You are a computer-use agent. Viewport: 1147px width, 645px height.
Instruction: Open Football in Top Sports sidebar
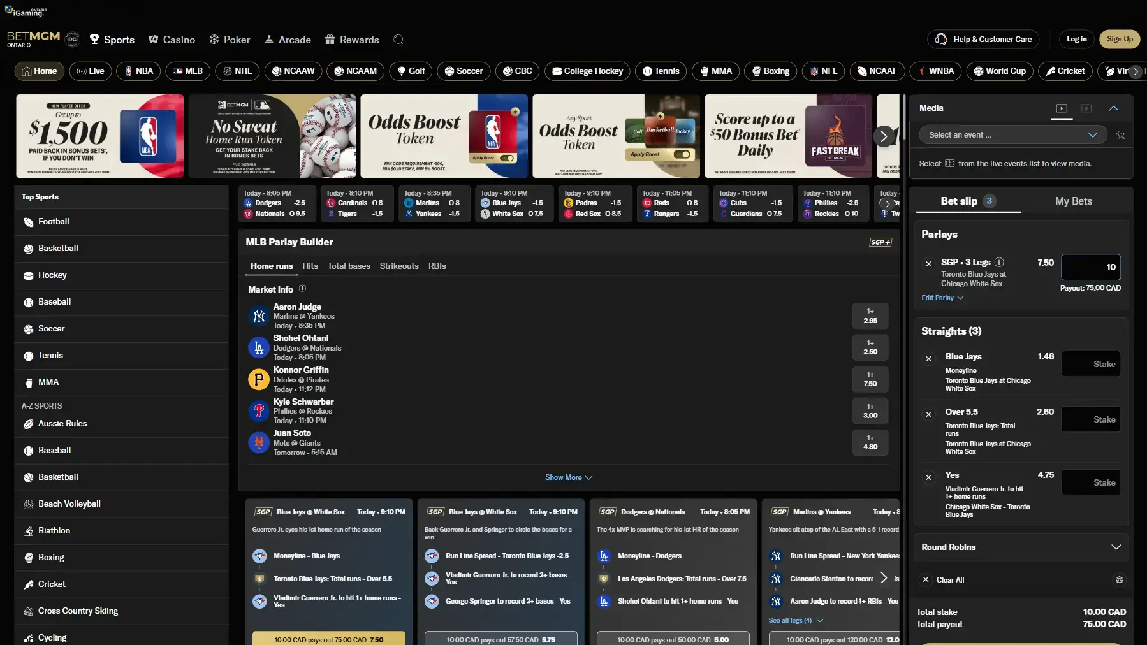pos(121,222)
